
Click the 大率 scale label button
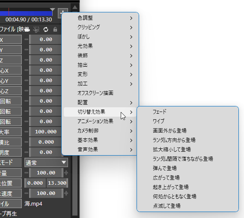coord(11,132)
